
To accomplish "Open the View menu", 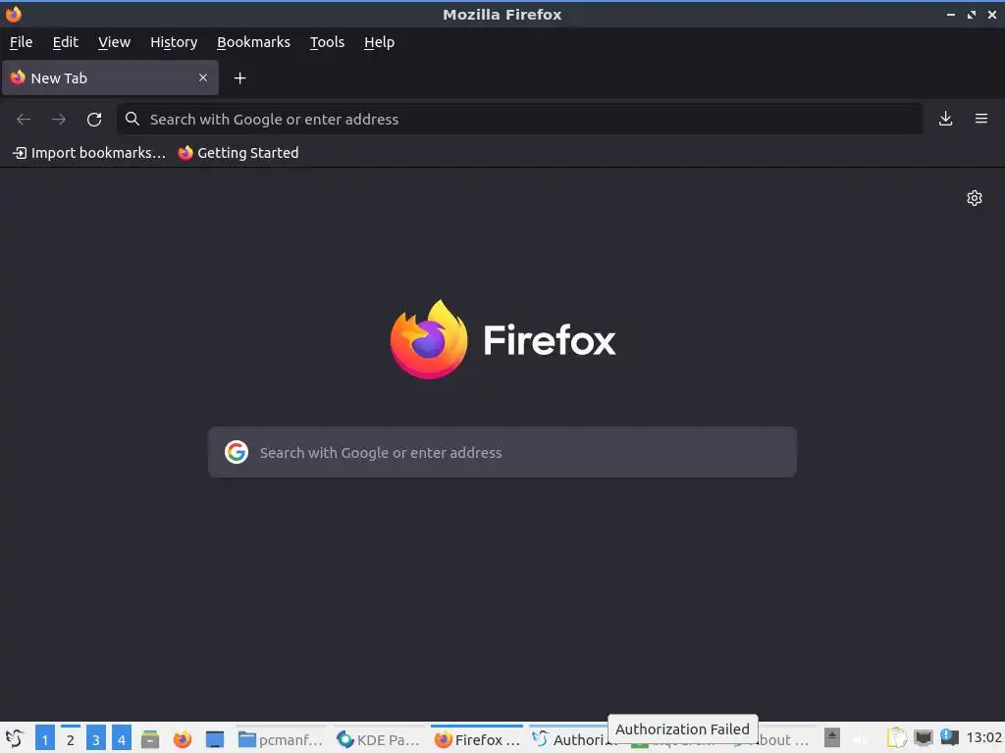I will [x=114, y=42].
